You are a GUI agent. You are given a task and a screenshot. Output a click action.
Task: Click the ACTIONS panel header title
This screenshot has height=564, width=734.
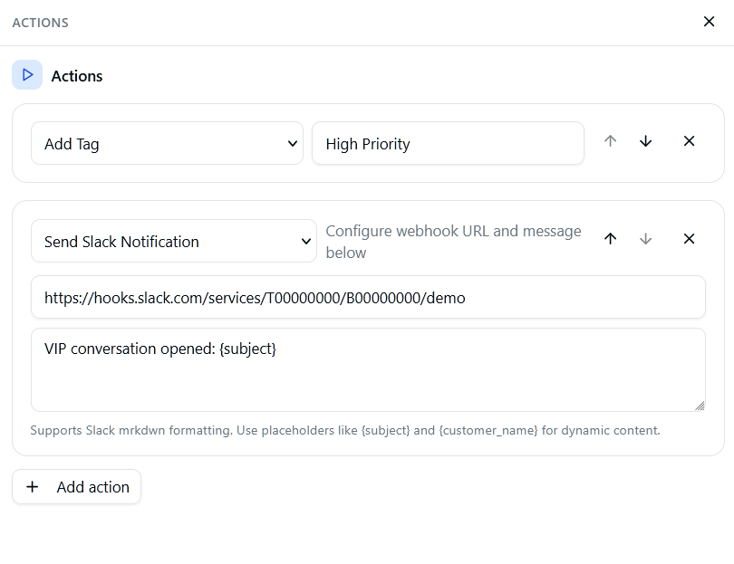(40, 23)
